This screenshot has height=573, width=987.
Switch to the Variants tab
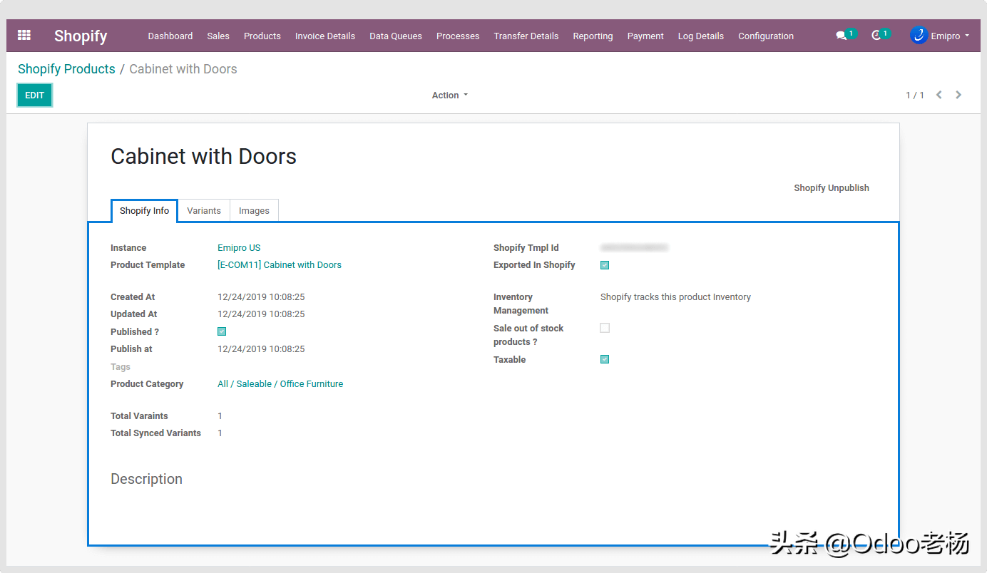point(204,211)
